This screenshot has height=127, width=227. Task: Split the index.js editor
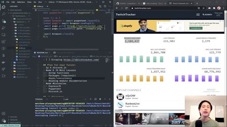coord(105,6)
